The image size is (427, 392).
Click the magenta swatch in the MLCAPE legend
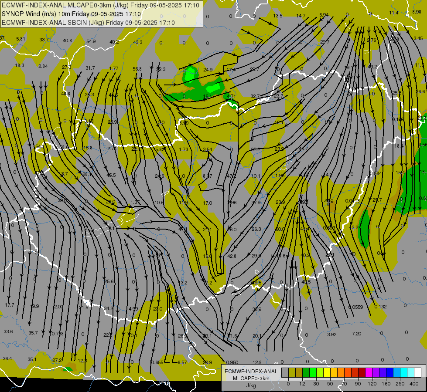369,372
